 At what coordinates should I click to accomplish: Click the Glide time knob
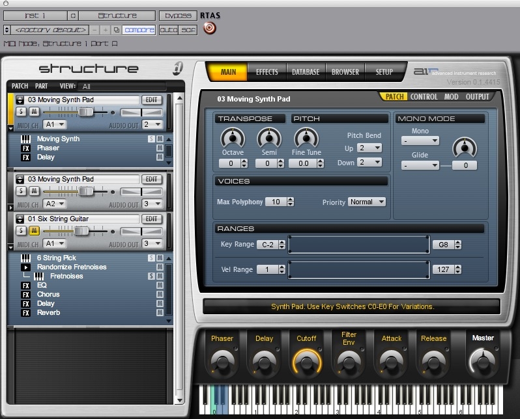(465, 148)
